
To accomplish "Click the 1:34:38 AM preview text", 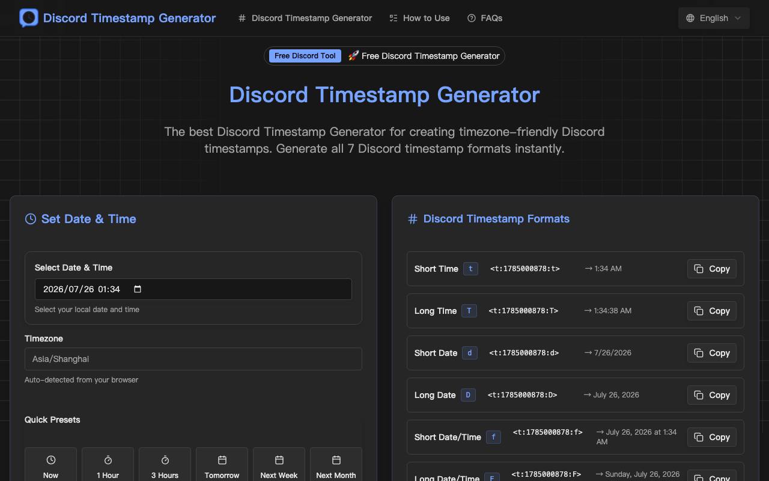I will point(608,311).
